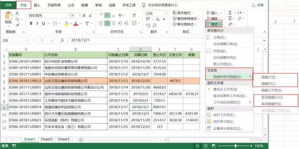Screen dimensions: 299x149
Task: Open 条件格式 conditional formatting
Action: coord(183,13)
